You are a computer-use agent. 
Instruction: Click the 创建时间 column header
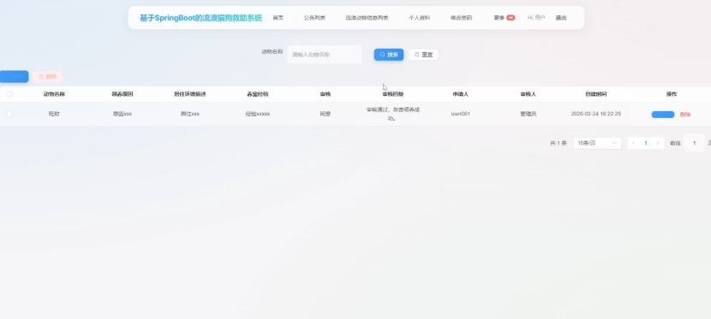[596, 94]
